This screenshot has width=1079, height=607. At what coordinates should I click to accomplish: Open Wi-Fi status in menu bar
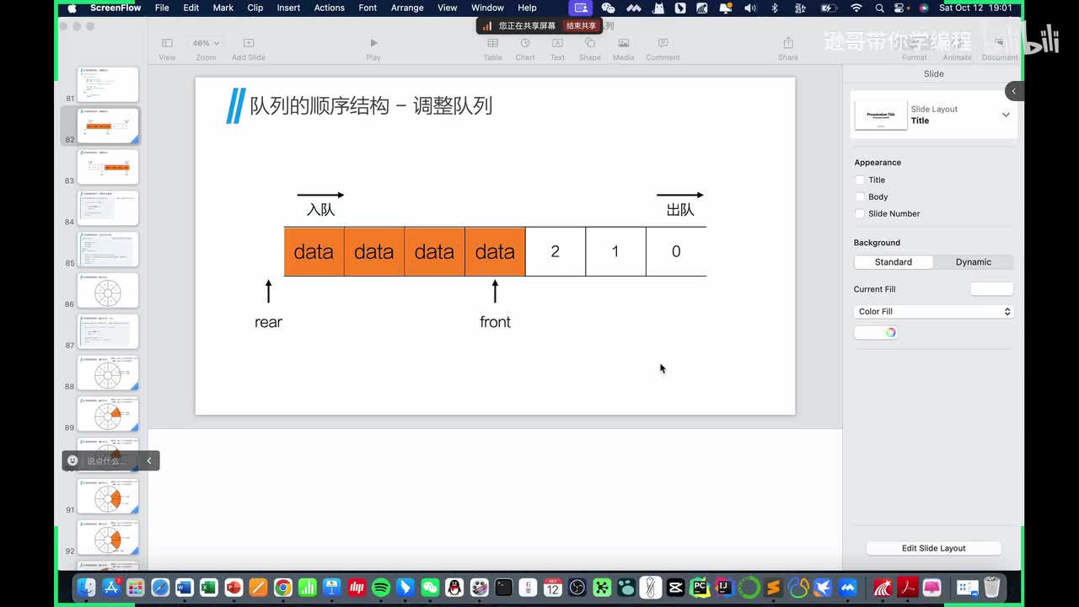(856, 8)
